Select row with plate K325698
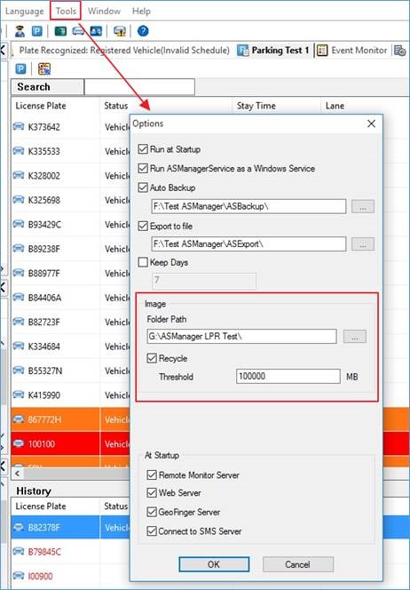This screenshot has height=590, width=410. (71, 200)
